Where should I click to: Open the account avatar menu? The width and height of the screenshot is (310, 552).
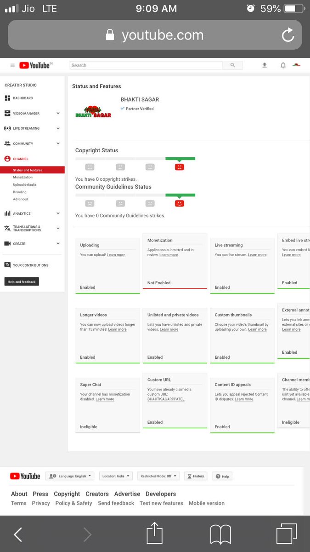click(x=297, y=65)
